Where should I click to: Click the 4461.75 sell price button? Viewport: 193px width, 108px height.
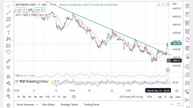tap(21, 10)
